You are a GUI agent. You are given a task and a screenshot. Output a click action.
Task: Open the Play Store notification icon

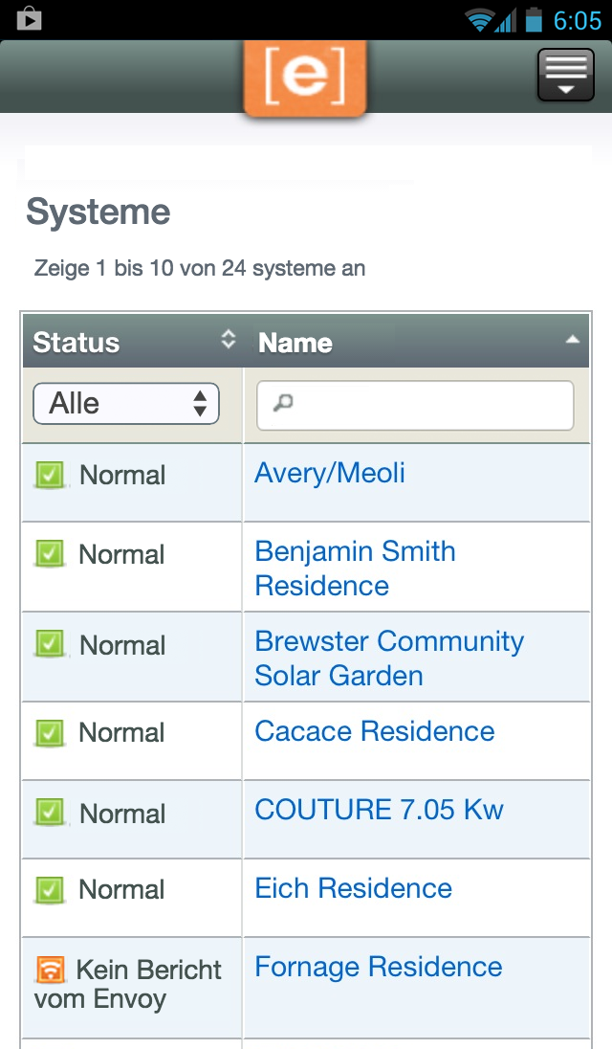[x=30, y=19]
